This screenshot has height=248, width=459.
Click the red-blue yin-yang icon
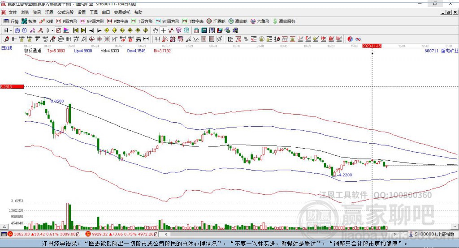point(350,39)
